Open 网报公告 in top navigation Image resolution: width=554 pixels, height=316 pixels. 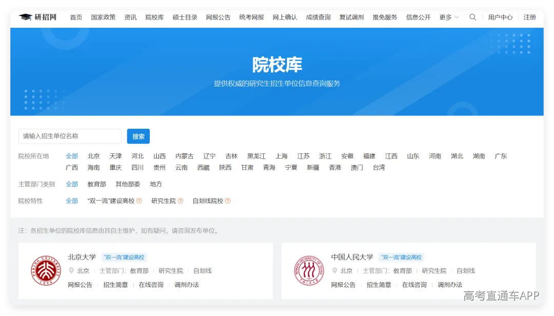pos(218,17)
